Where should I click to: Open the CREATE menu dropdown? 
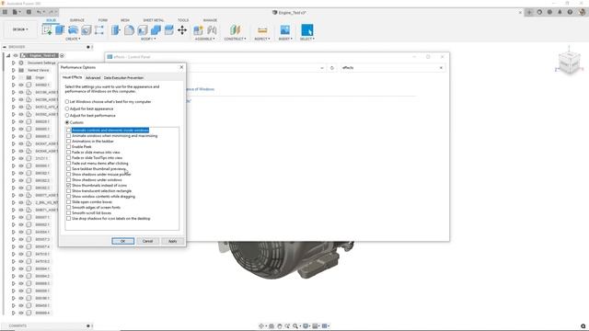pyautogui.click(x=73, y=39)
